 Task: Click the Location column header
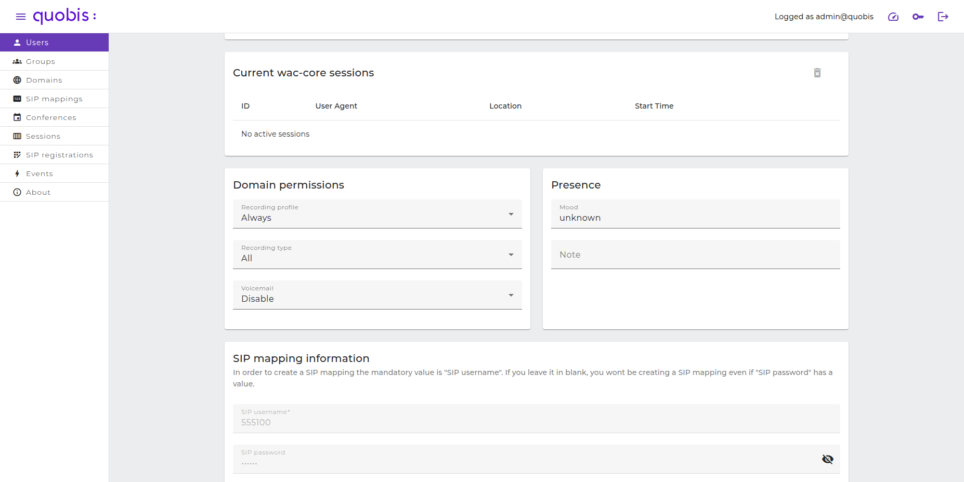click(x=505, y=106)
